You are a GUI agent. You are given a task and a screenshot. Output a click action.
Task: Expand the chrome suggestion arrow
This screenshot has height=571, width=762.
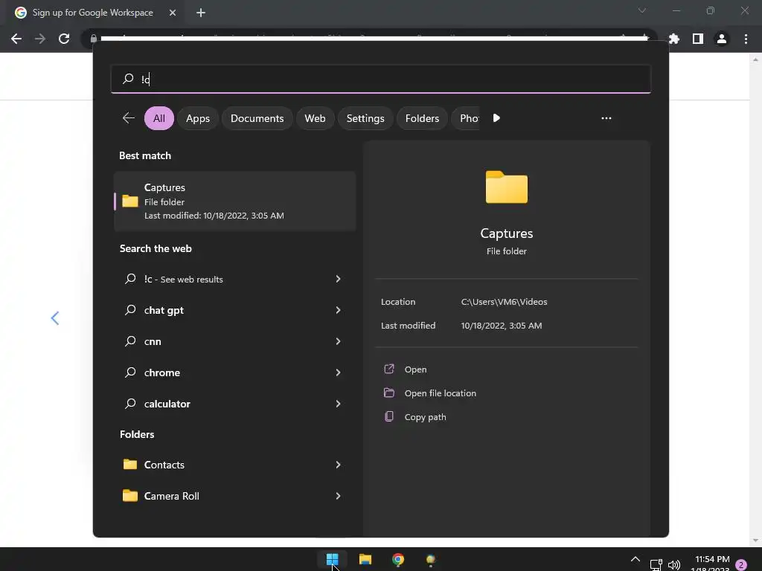pyautogui.click(x=339, y=372)
